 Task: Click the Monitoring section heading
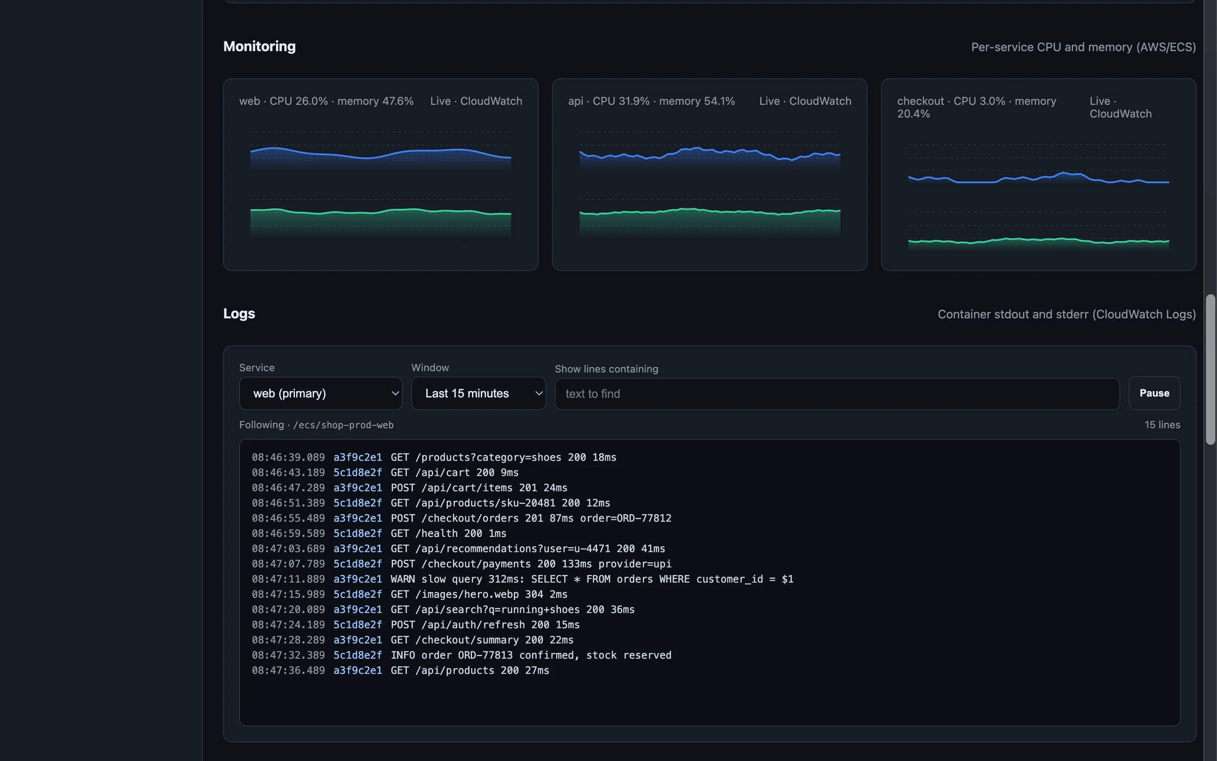[259, 47]
